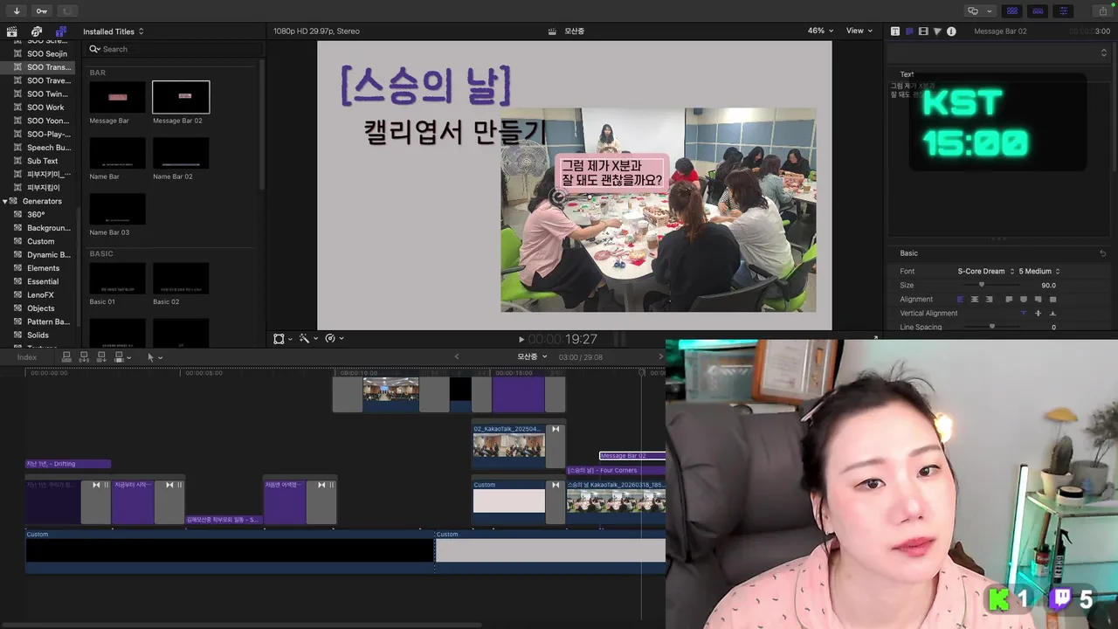Open the project name dropdown above timeline
1118x629 pixels.
532,356
